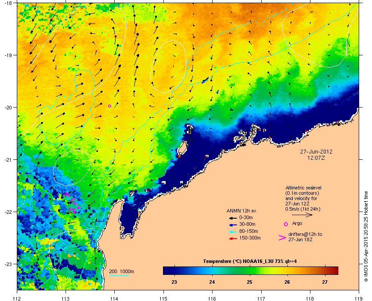Viewport: 372px width, 301px height.
Task: Click the -18 latitude axis label
Action: click(8, 3)
